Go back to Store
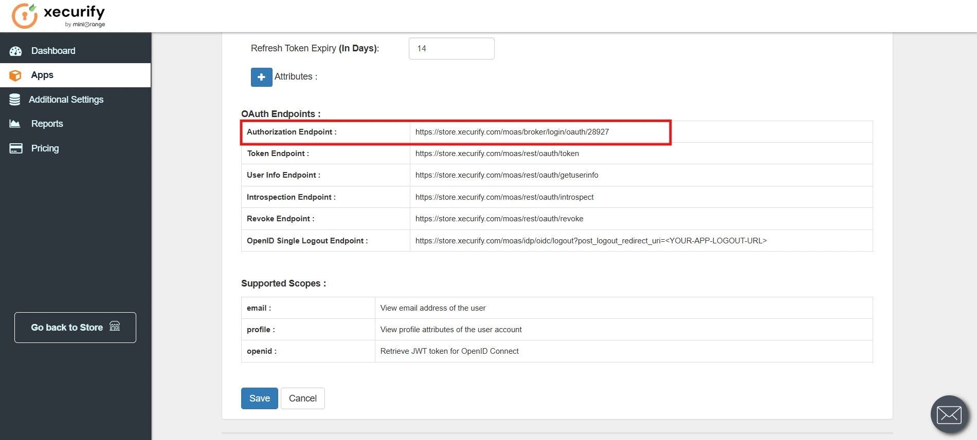 (75, 328)
